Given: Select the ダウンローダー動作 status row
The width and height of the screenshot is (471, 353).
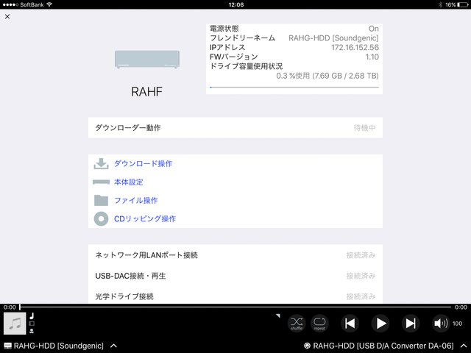Looking at the screenshot, I should click(235, 127).
